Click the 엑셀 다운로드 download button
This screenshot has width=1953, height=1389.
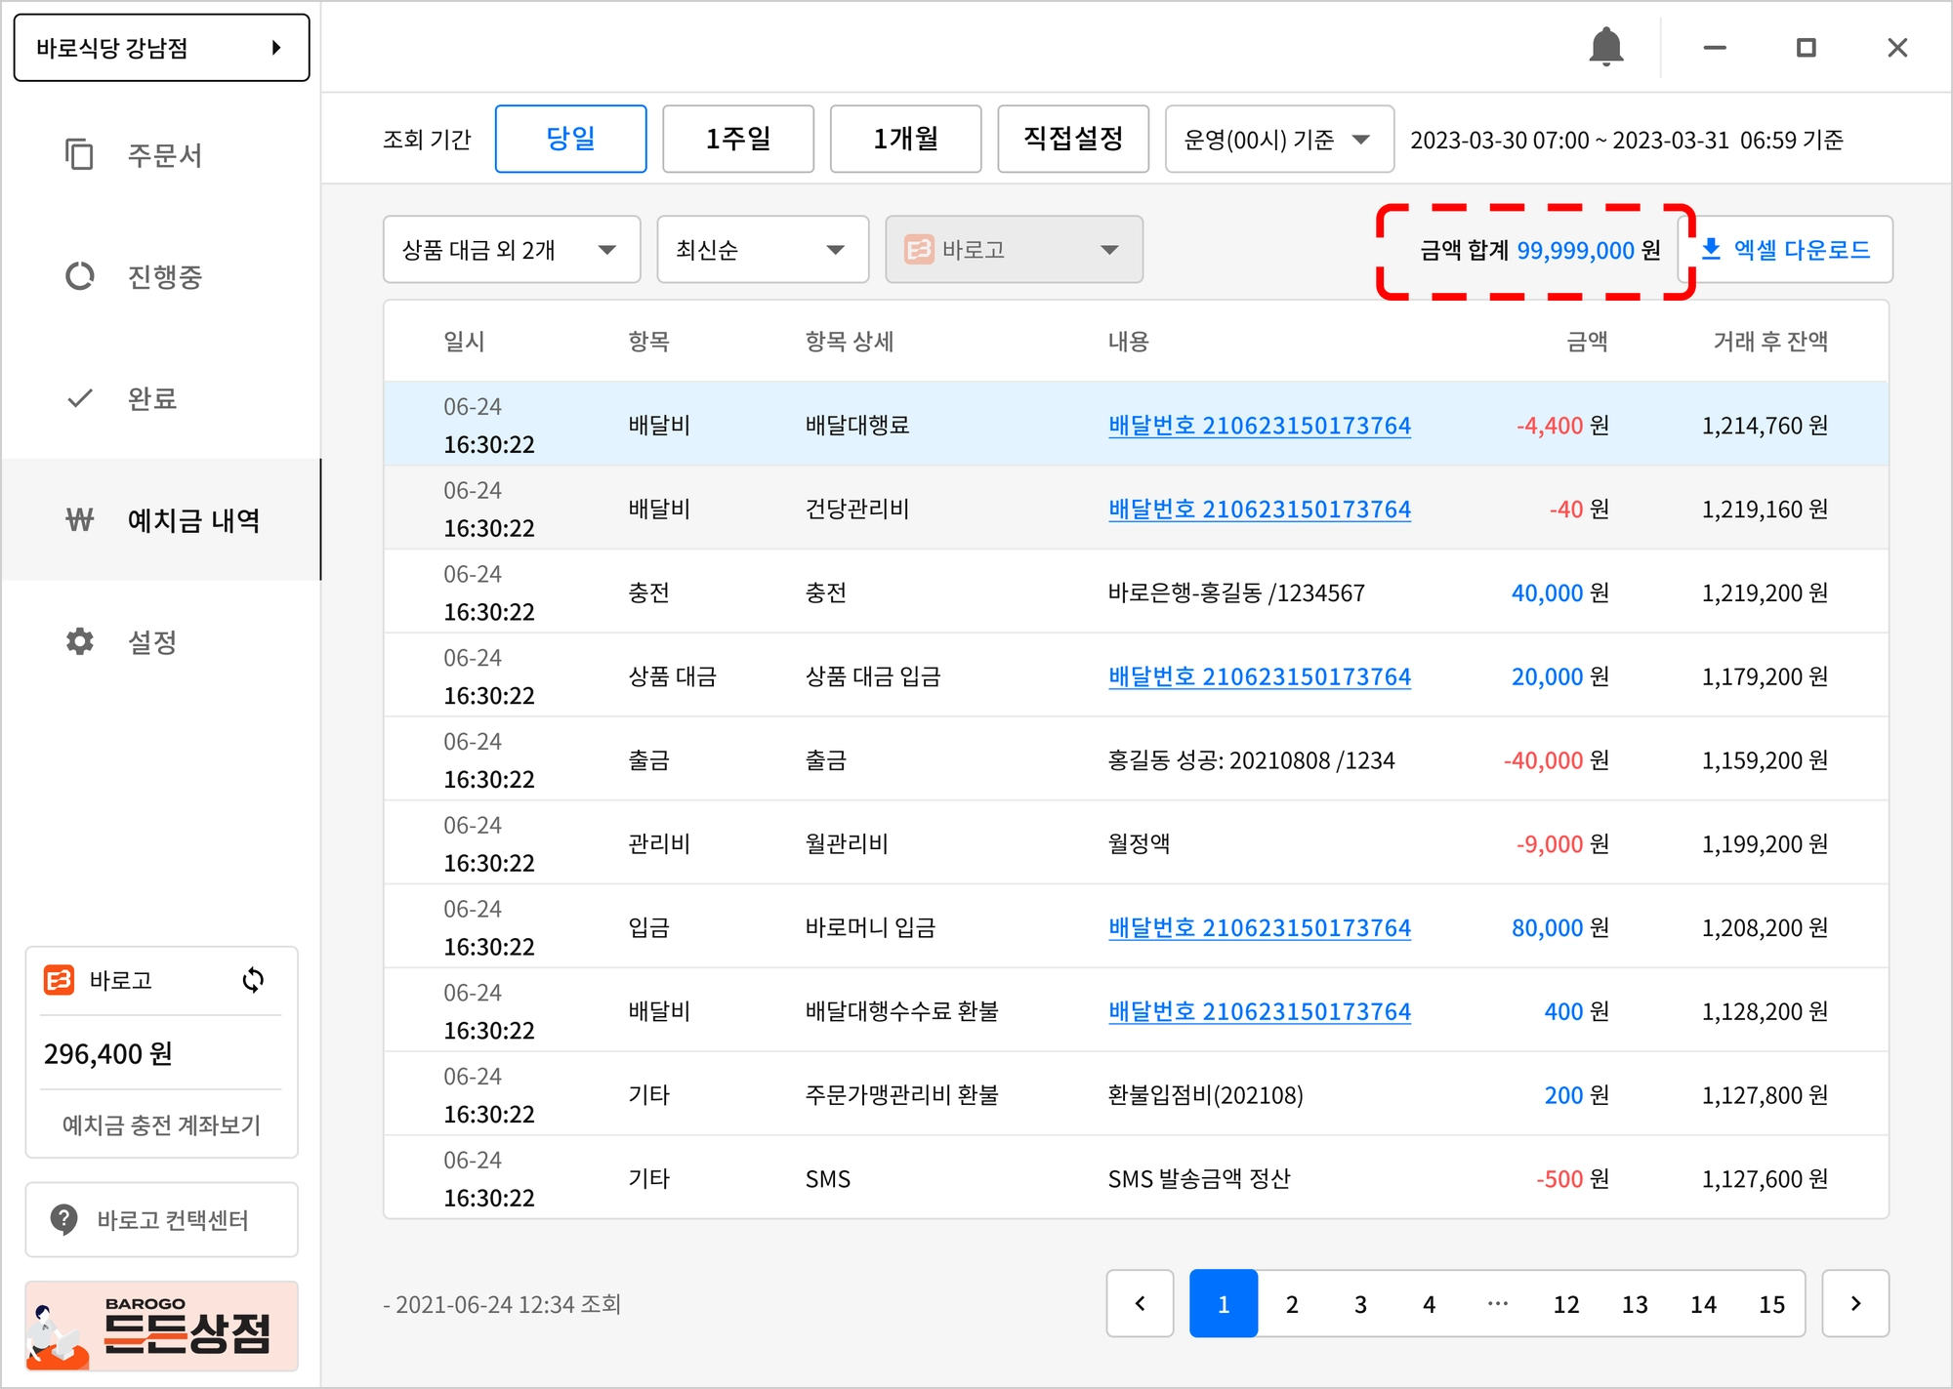click(1786, 250)
